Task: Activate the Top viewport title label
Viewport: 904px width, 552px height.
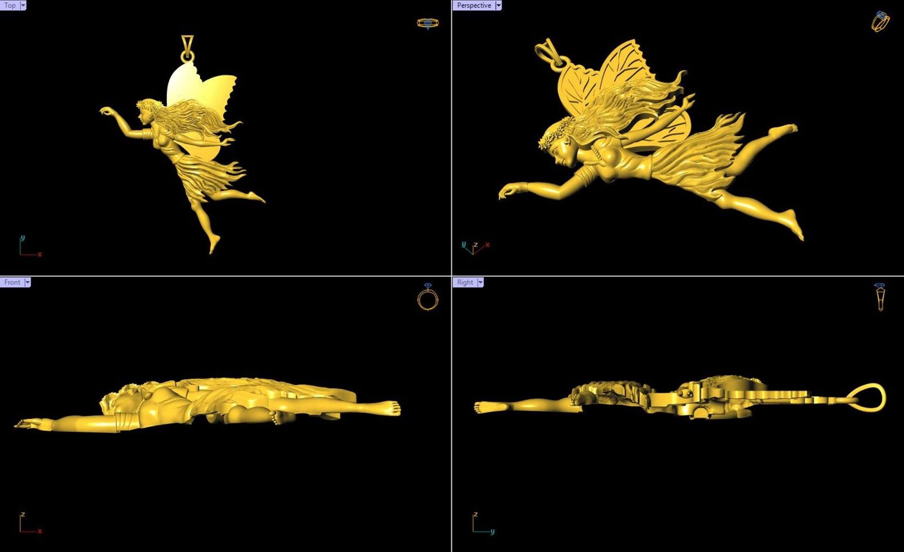Action: pos(10,5)
